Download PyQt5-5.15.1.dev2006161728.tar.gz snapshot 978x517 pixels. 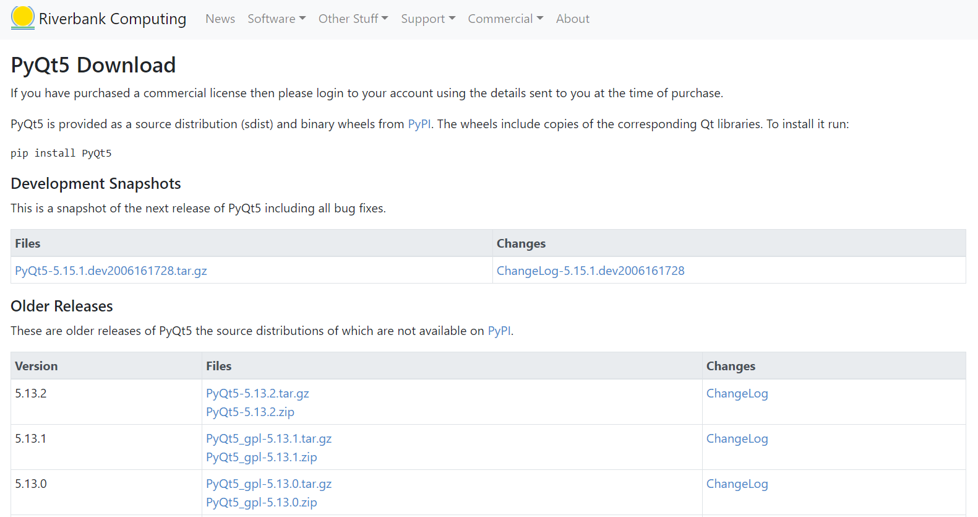tap(111, 271)
